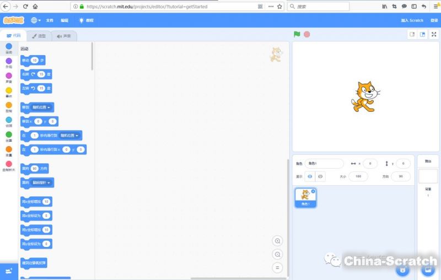Zoom in on the code workspace
Viewport: 441px width, 280px height.
point(277,241)
